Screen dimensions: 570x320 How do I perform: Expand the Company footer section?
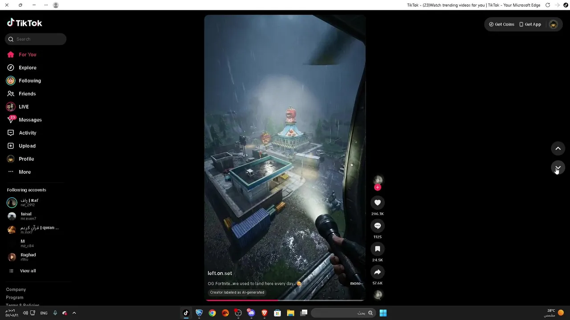[x=16, y=289]
